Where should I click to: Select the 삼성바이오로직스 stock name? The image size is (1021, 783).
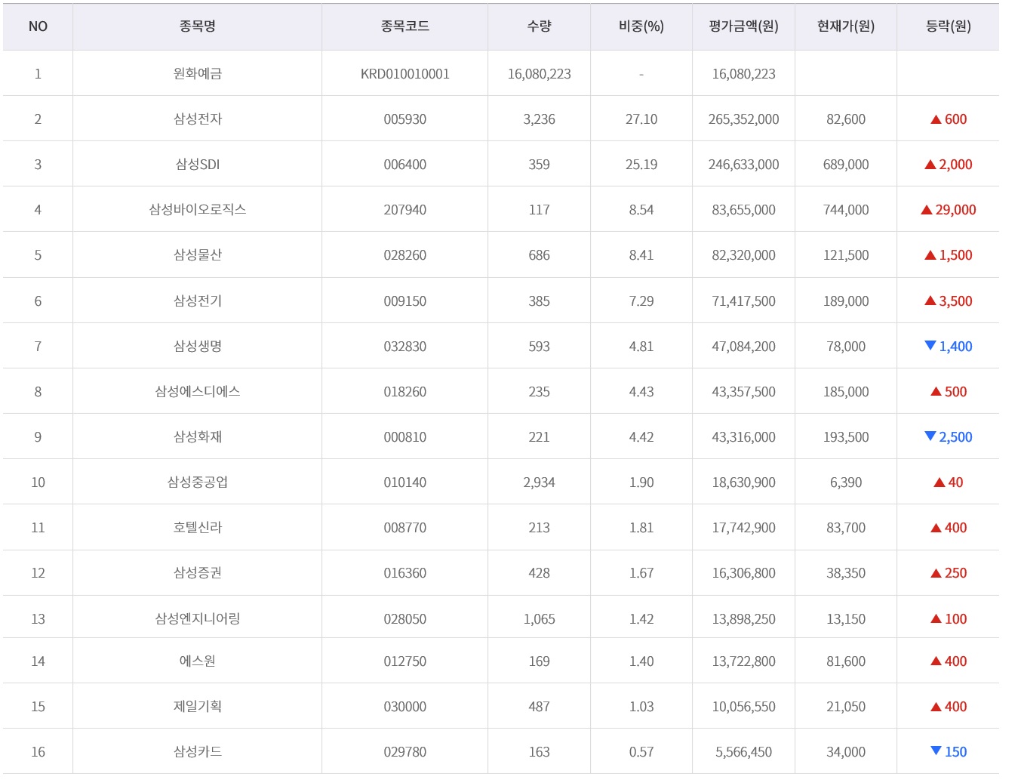point(197,209)
